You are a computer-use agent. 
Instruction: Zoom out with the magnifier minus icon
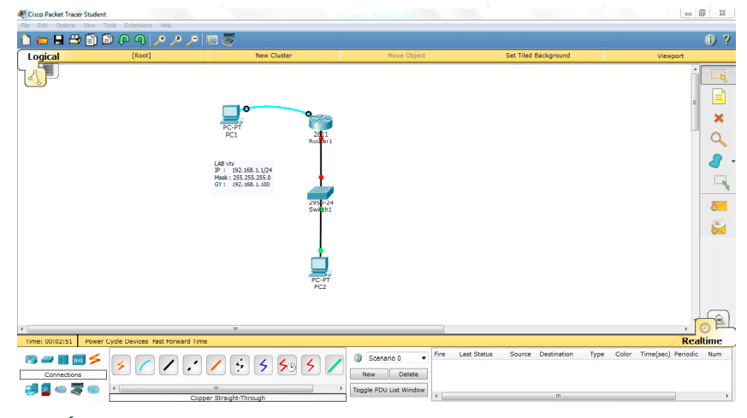pyautogui.click(x=193, y=40)
